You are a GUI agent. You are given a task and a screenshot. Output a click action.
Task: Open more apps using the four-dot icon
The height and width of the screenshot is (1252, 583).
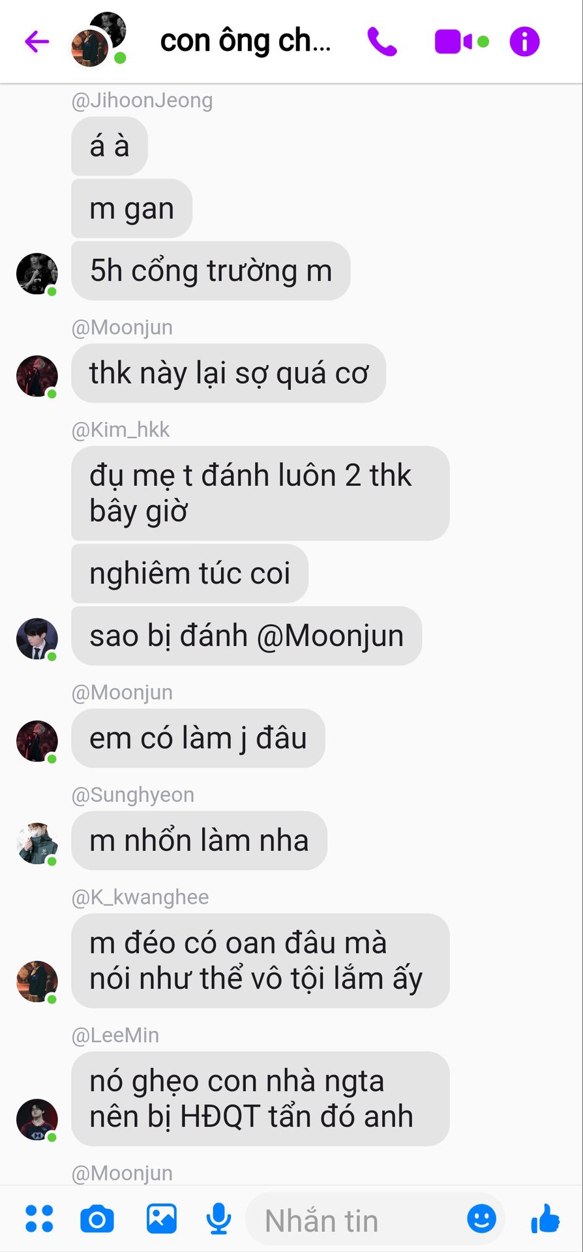point(39,1219)
